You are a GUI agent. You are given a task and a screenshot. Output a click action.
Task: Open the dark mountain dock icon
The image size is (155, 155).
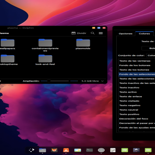click(136, 150)
